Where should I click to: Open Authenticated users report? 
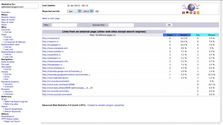(11, 44)
